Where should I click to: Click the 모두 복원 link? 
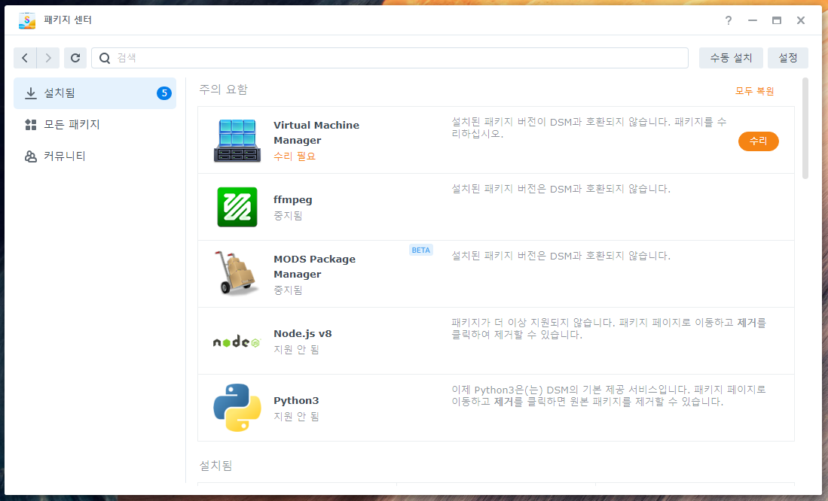point(755,91)
